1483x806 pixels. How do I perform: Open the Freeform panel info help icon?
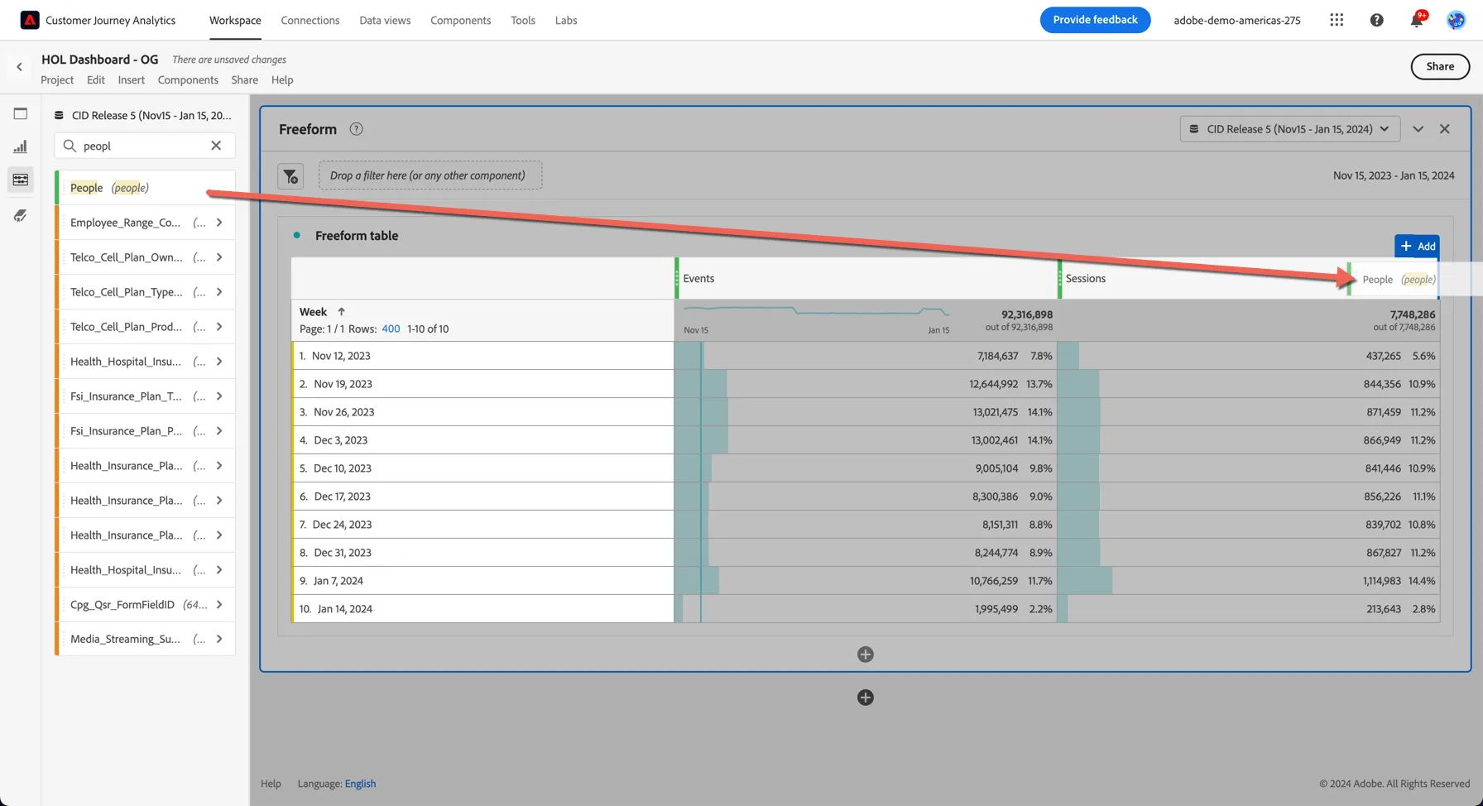pos(356,129)
